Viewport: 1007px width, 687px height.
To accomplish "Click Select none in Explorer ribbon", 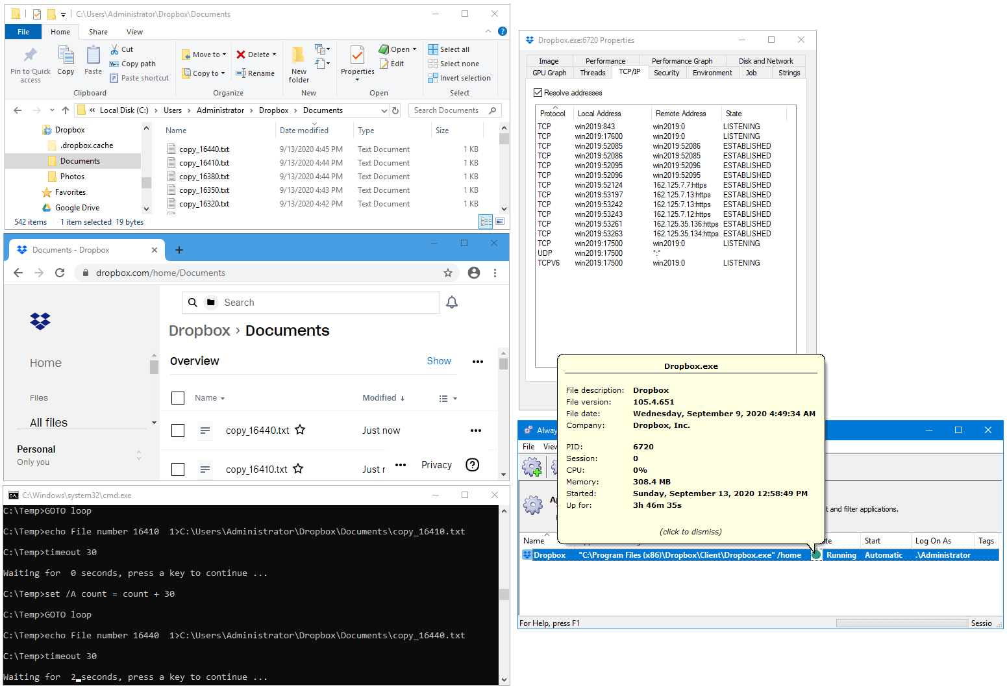I will pos(454,64).
